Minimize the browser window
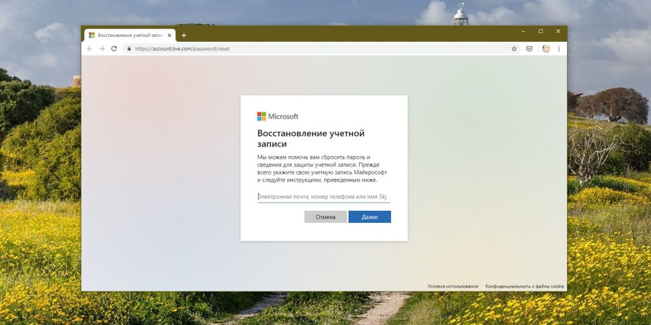The image size is (651, 325). [x=523, y=31]
